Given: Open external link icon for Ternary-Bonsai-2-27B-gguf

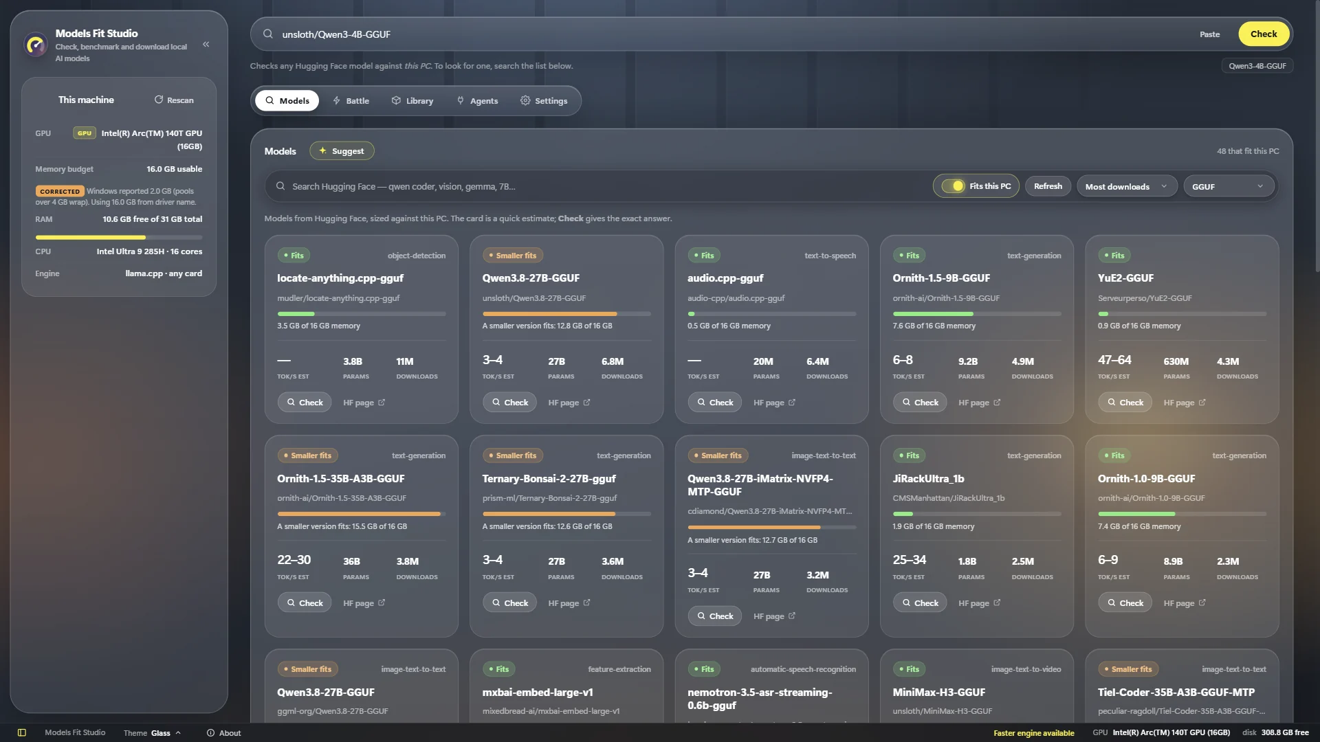Looking at the screenshot, I should [x=586, y=603].
